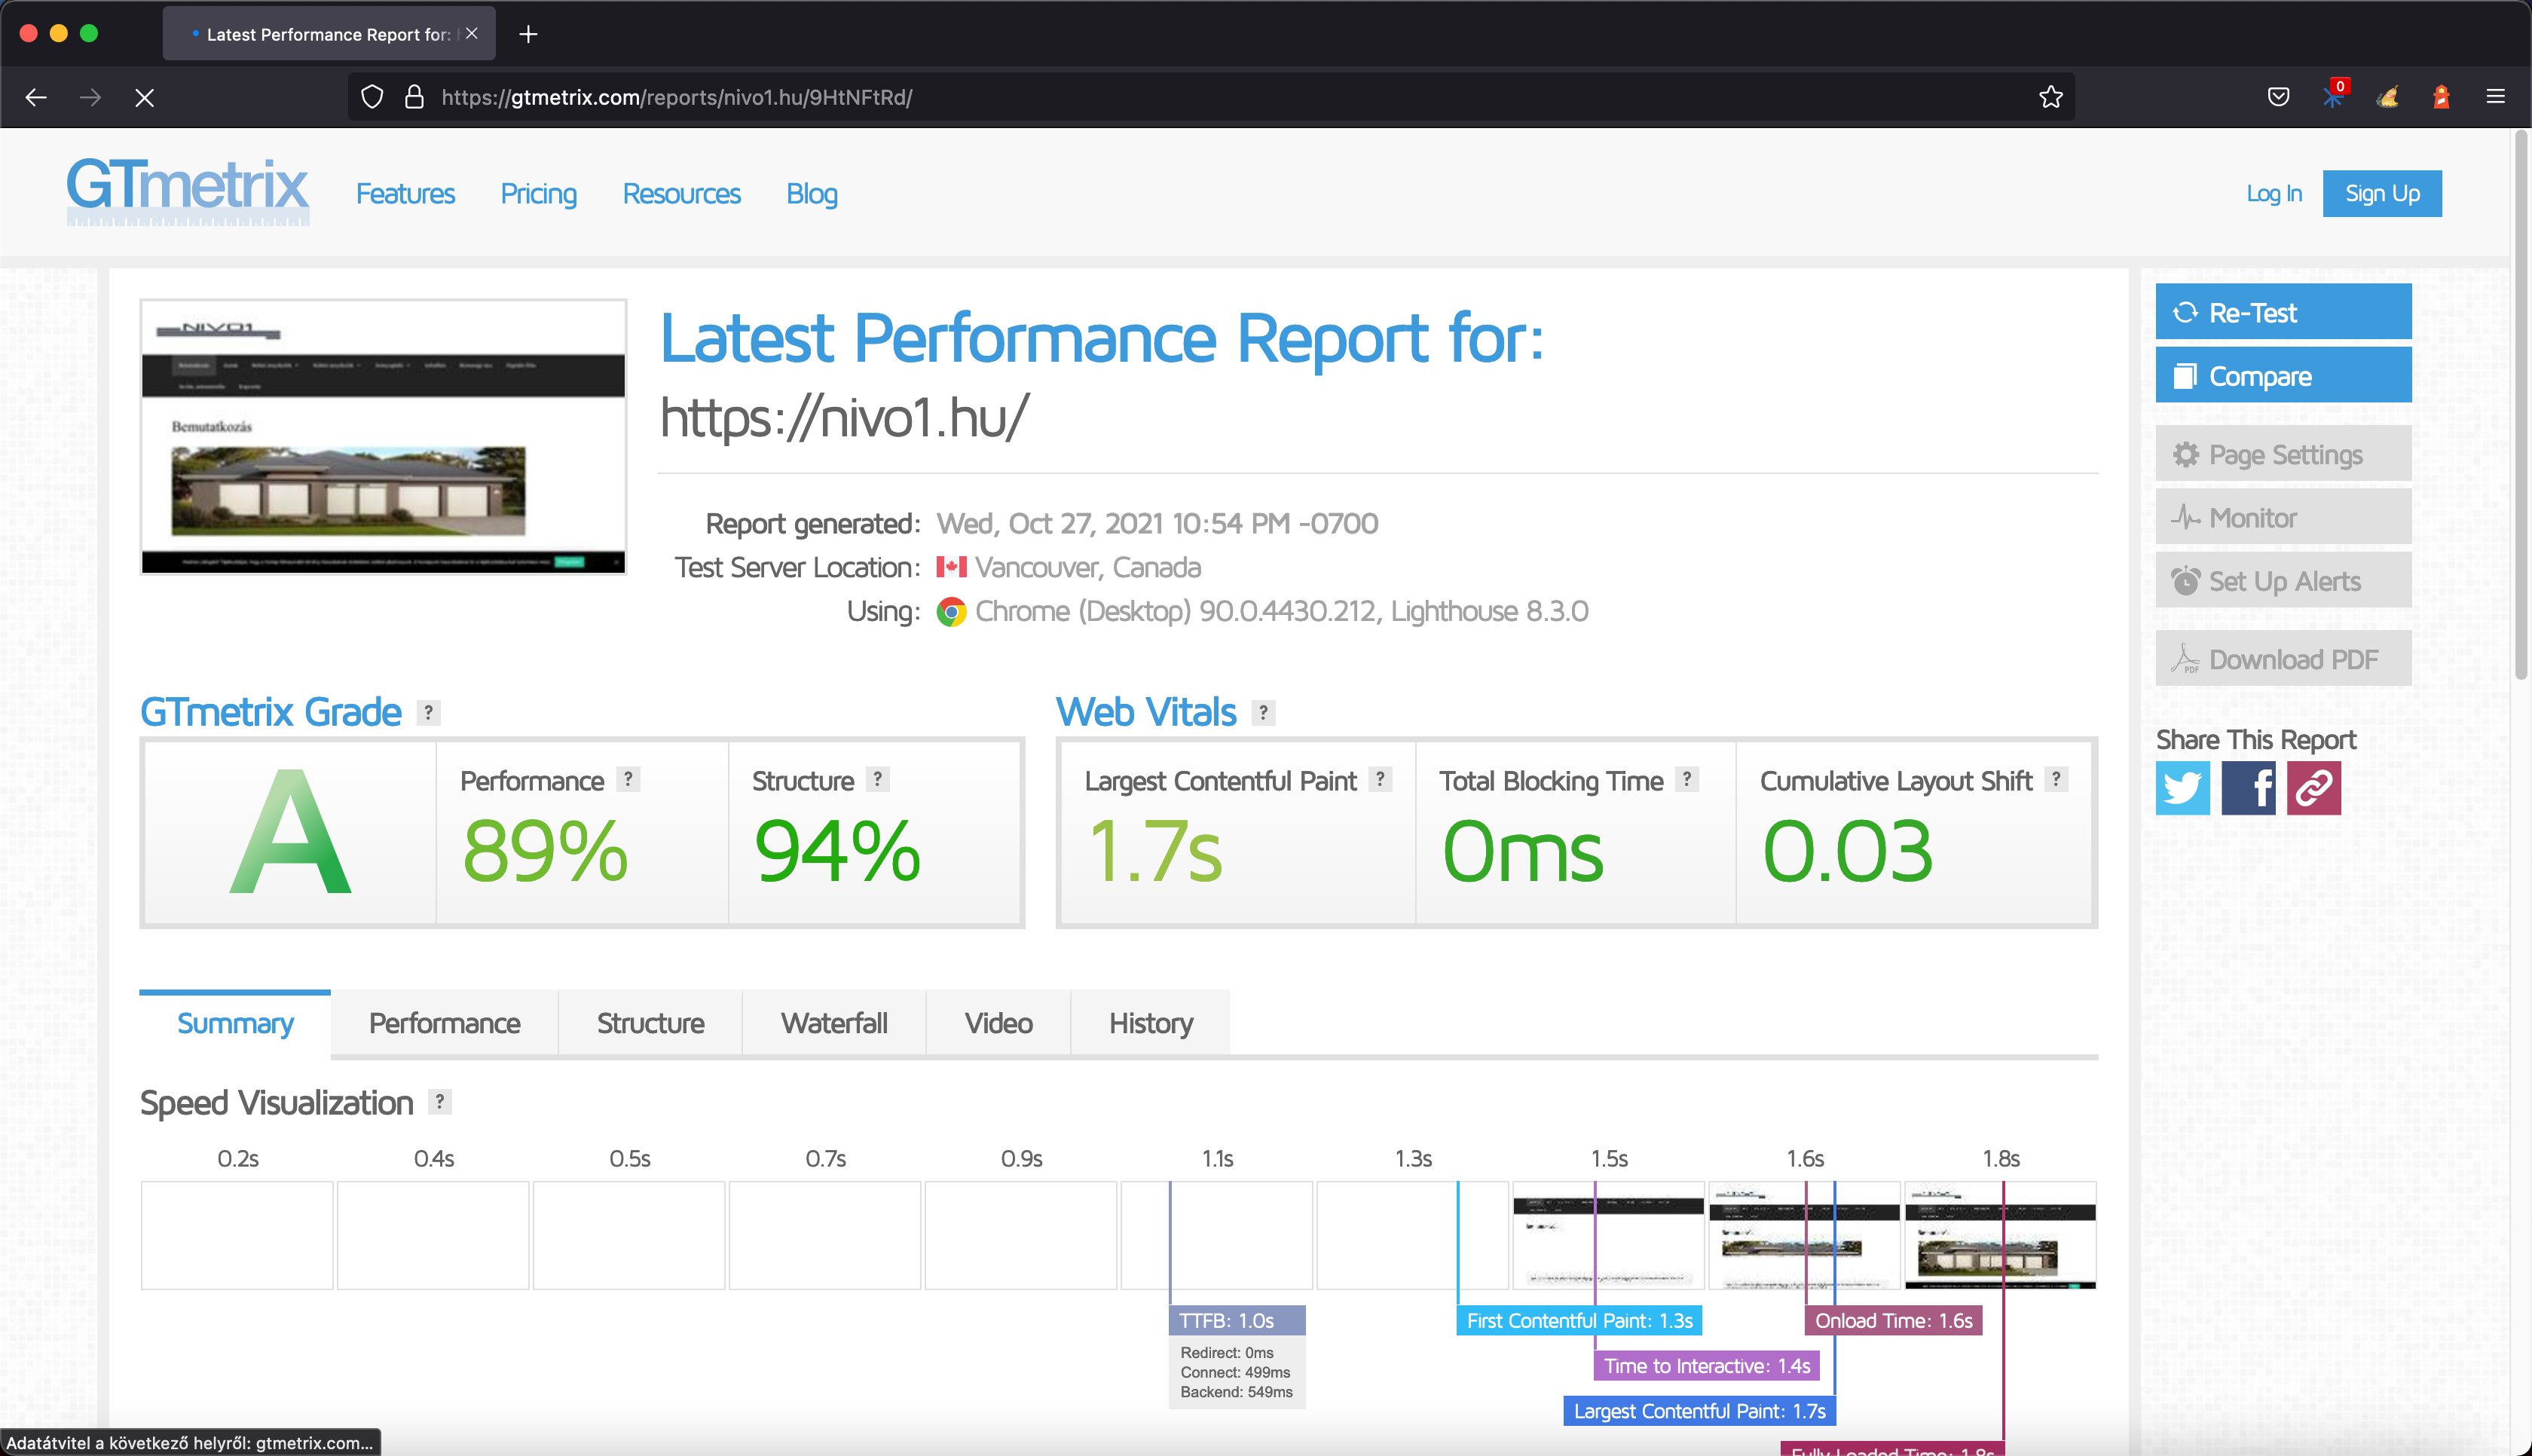Click the nivo1.hu page screenshot thumbnail

pyautogui.click(x=384, y=437)
